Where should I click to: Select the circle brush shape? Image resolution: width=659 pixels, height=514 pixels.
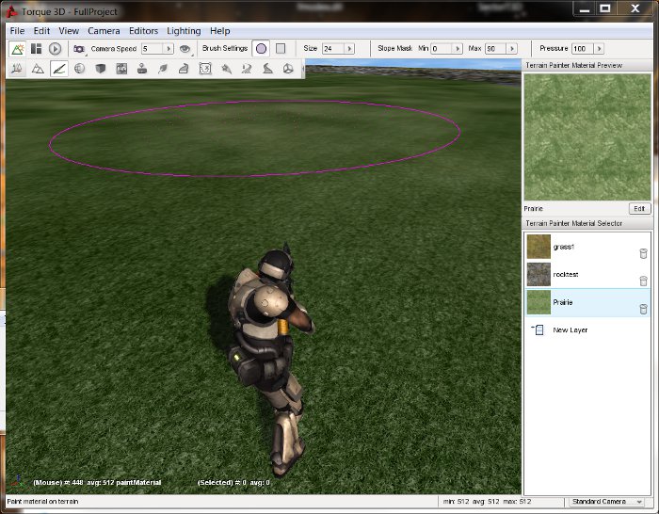coord(261,48)
